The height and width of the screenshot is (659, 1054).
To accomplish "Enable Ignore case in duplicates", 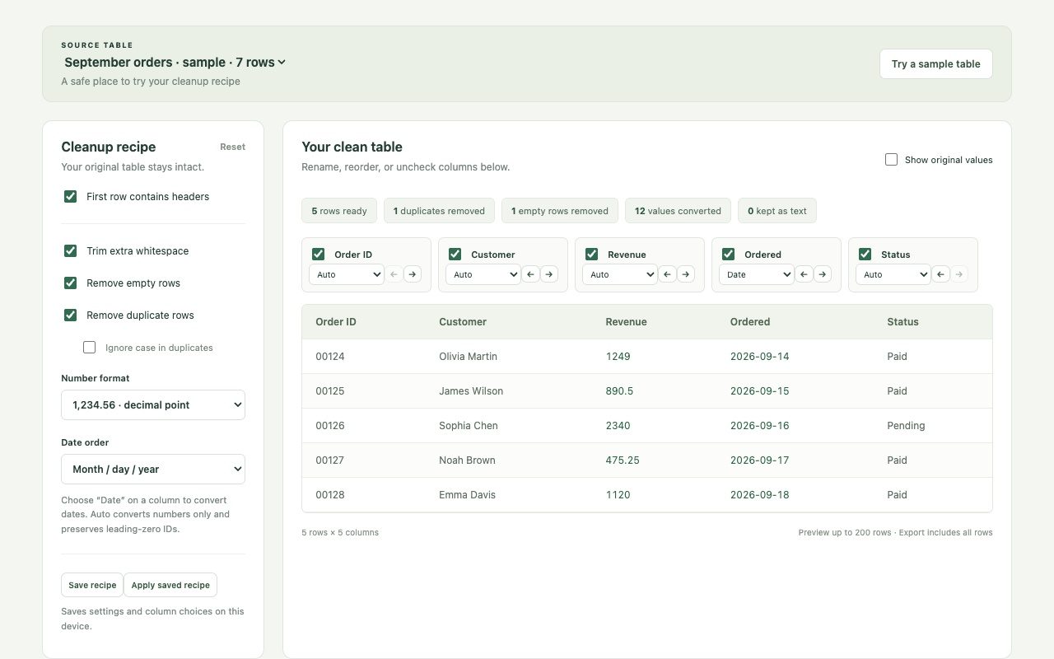I will tap(89, 348).
